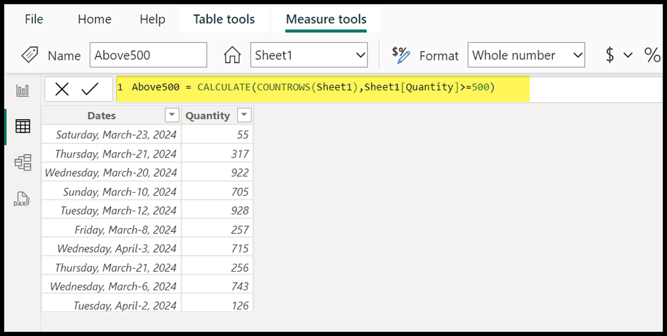Viewport: 667px width, 336px height.
Task: Open the Quantity column filter dropdown
Action: tap(244, 115)
